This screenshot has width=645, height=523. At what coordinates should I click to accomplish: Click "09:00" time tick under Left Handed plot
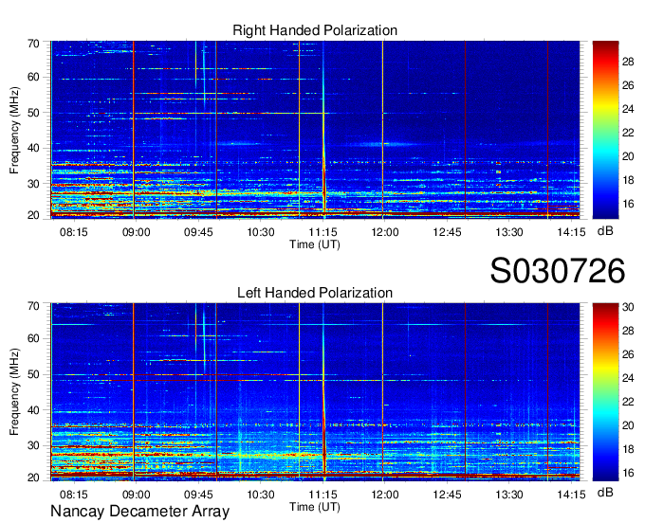point(137,495)
